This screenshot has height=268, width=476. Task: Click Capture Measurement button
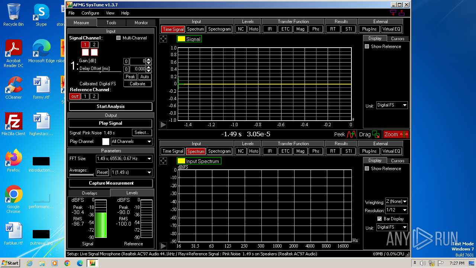(x=111, y=183)
